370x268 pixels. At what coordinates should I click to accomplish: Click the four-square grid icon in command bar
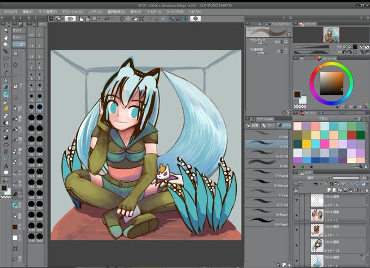(51, 18)
